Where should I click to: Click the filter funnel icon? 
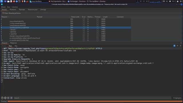coord(3,13)
